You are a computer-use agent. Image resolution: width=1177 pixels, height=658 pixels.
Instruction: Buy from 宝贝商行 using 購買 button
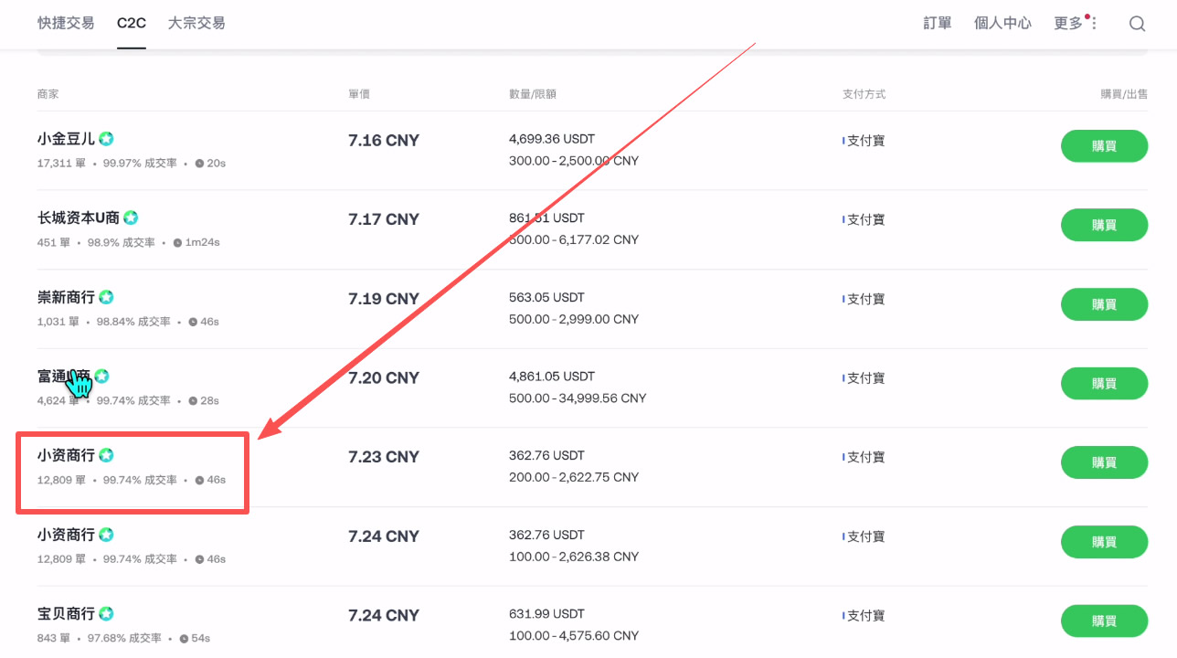tap(1104, 621)
